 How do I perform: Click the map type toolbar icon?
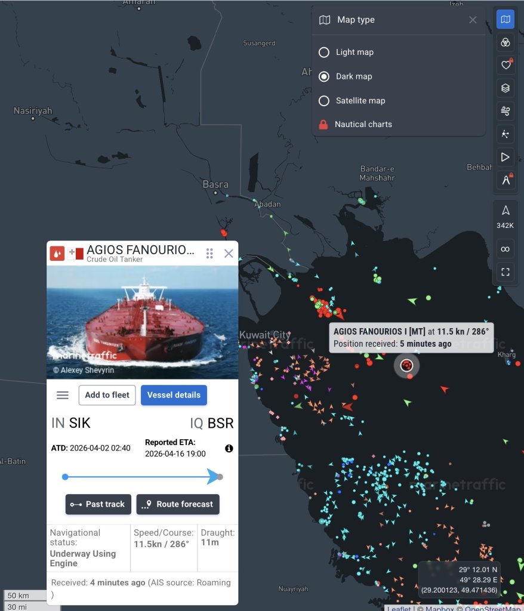505,20
